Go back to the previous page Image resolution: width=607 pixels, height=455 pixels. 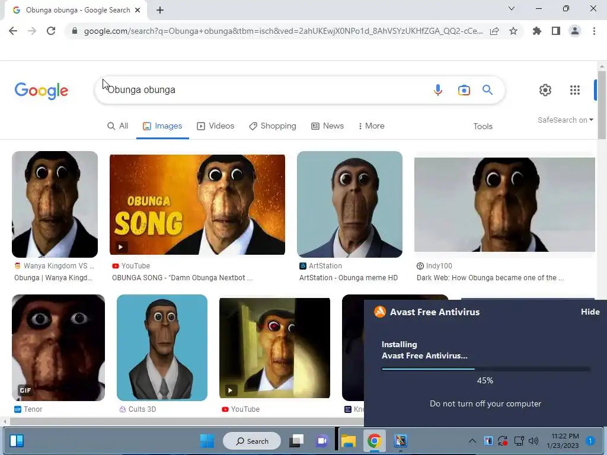[13, 31]
